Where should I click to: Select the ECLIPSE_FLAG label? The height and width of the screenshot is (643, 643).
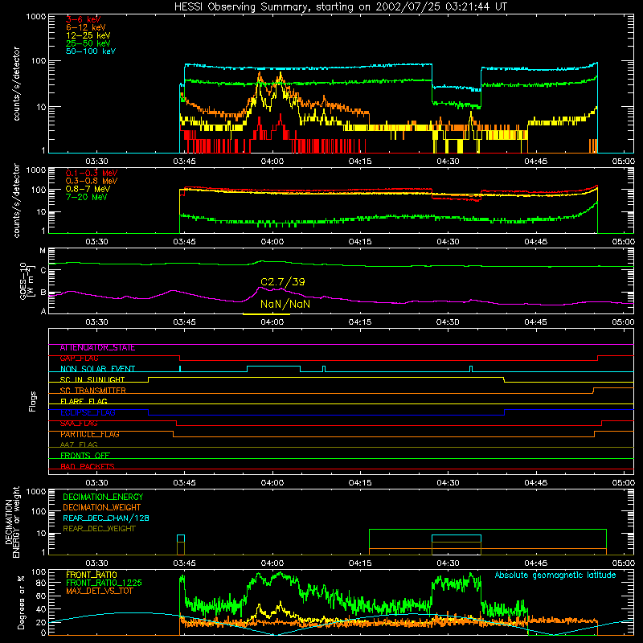coord(88,412)
